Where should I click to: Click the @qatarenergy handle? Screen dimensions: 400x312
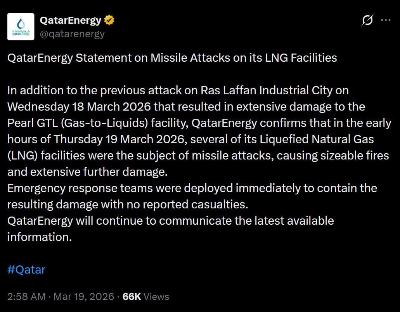point(72,34)
